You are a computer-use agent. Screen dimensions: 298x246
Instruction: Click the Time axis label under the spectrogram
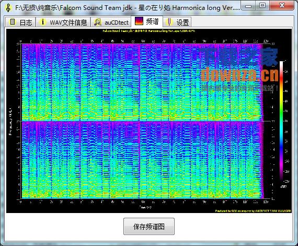(145, 207)
